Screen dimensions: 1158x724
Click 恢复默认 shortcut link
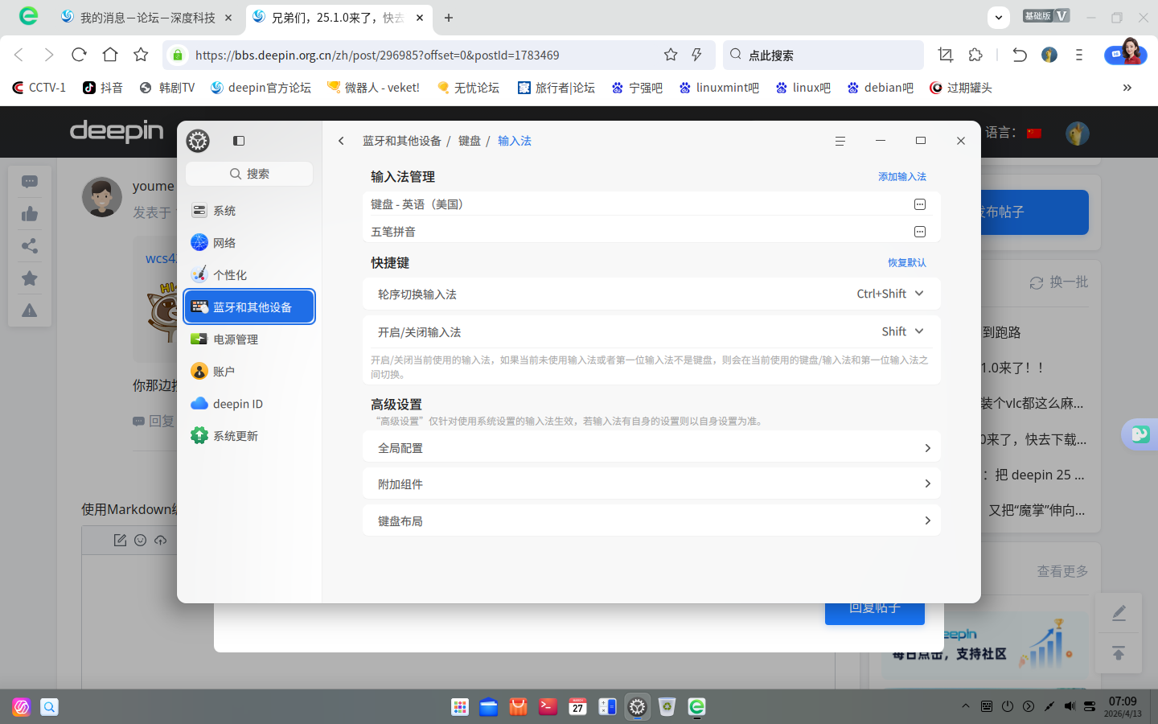coord(906,263)
